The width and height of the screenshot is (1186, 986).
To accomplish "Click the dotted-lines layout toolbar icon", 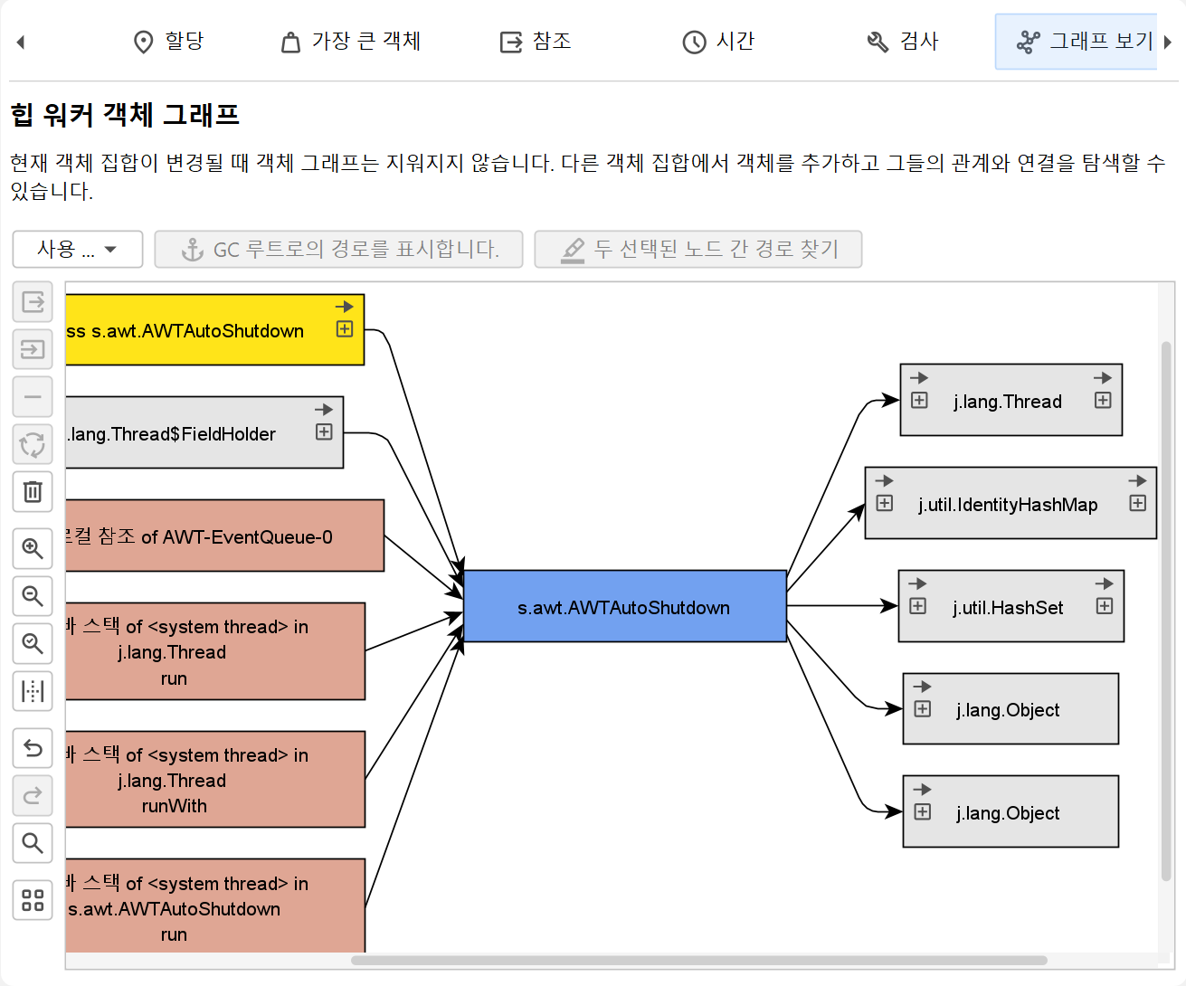I will click(x=33, y=691).
